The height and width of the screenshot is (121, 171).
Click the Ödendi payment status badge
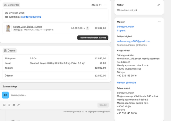pyautogui.click(x=10, y=51)
